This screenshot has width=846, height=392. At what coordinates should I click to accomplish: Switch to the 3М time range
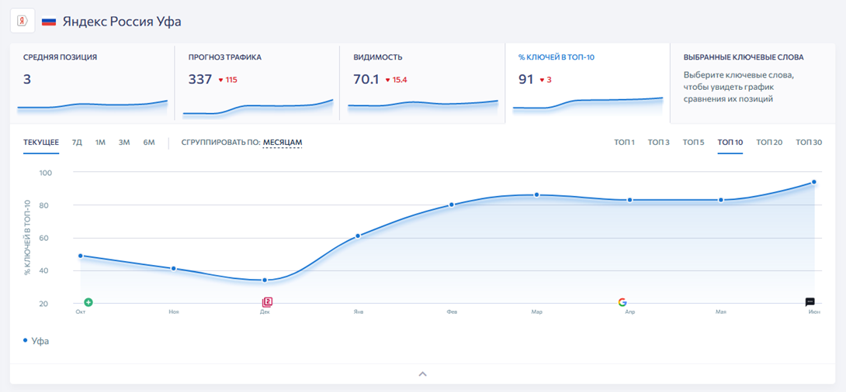(125, 143)
